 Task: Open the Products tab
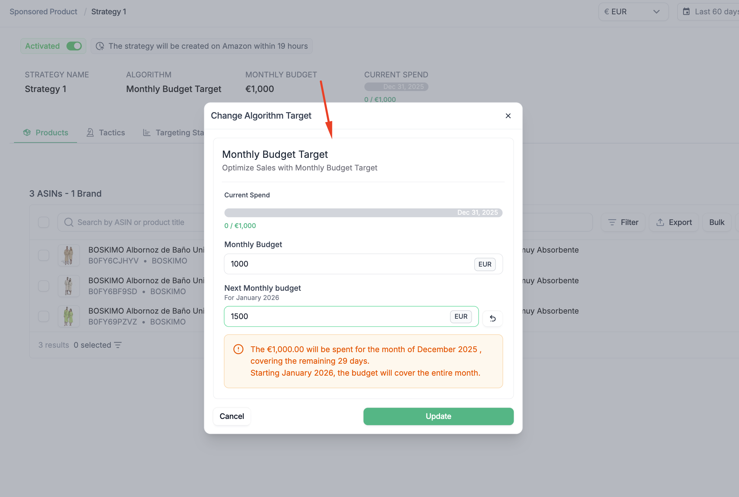pyautogui.click(x=46, y=133)
